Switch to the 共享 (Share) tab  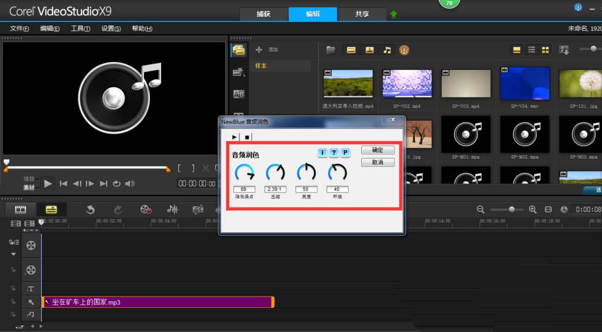pyautogui.click(x=362, y=14)
